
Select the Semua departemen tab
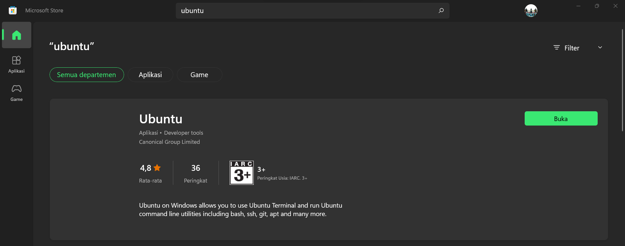[87, 75]
